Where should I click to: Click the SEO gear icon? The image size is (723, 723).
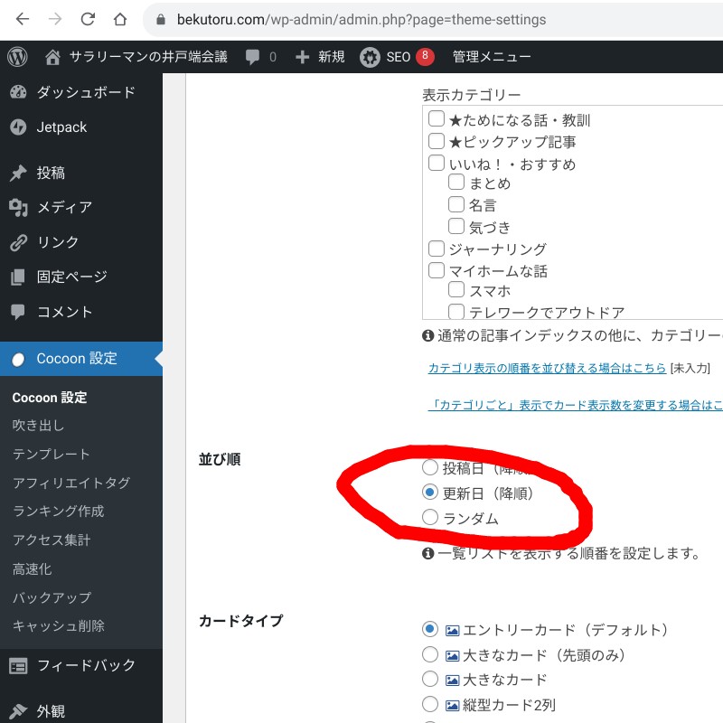pos(370,57)
